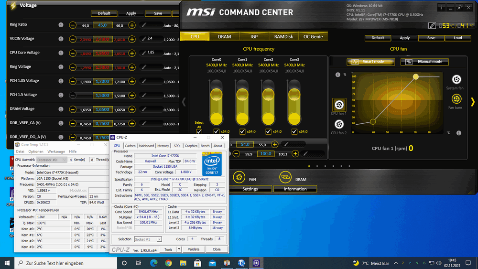478x269 pixels.
Task: Switch to the Memory tab in CPU-Z
Action: click(163, 146)
